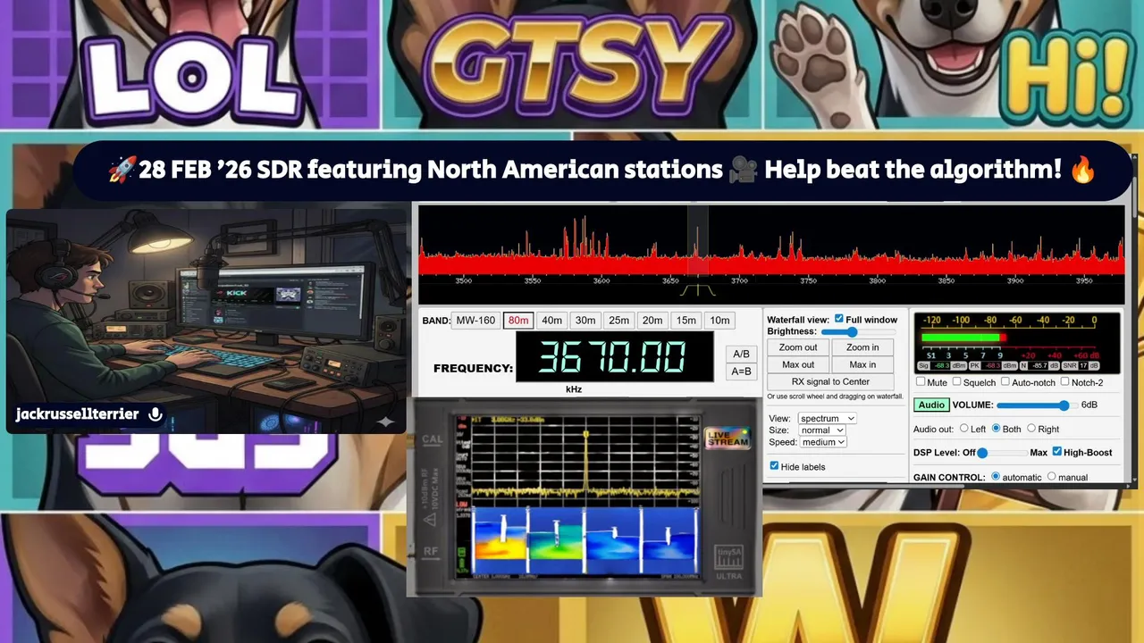The width and height of the screenshot is (1144, 643).
Task: Choose the 25m band
Action: [618, 321]
